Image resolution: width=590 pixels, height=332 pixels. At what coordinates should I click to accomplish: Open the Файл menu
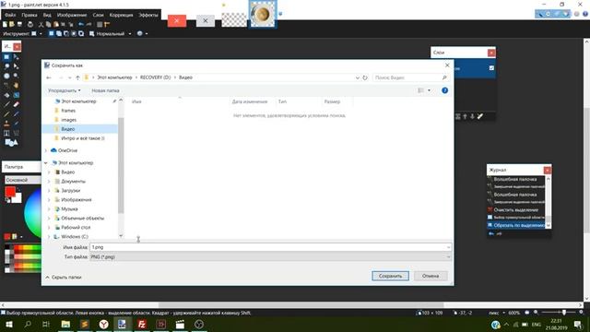click(x=10, y=15)
